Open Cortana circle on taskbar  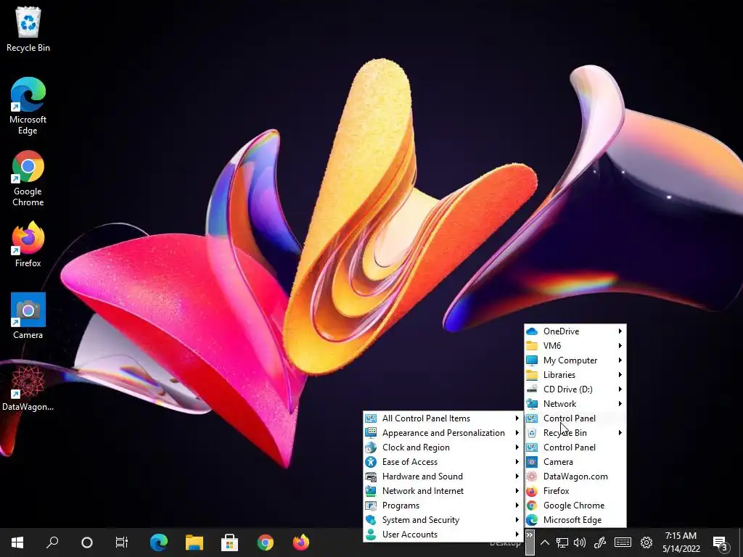point(87,542)
